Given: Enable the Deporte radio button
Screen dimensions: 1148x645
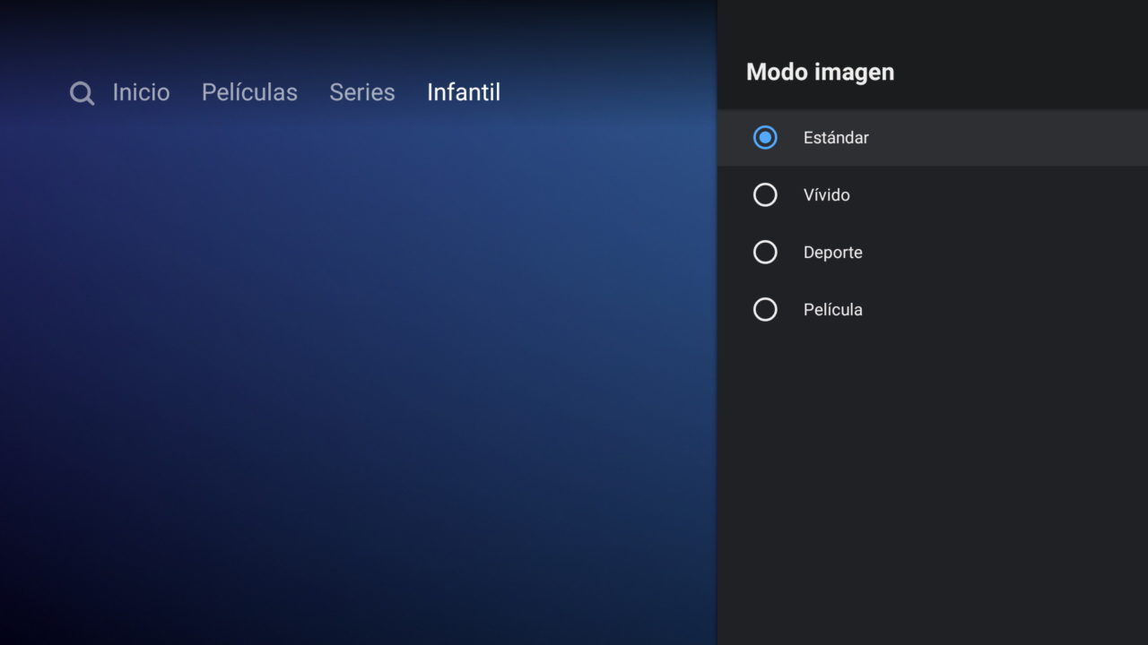Looking at the screenshot, I should (765, 252).
